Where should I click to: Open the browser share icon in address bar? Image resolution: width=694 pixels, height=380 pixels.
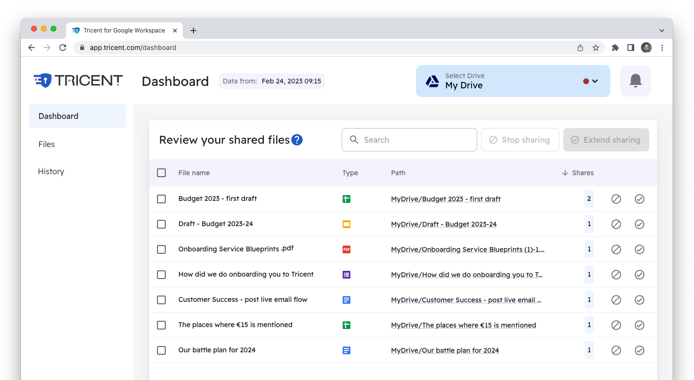pos(580,48)
